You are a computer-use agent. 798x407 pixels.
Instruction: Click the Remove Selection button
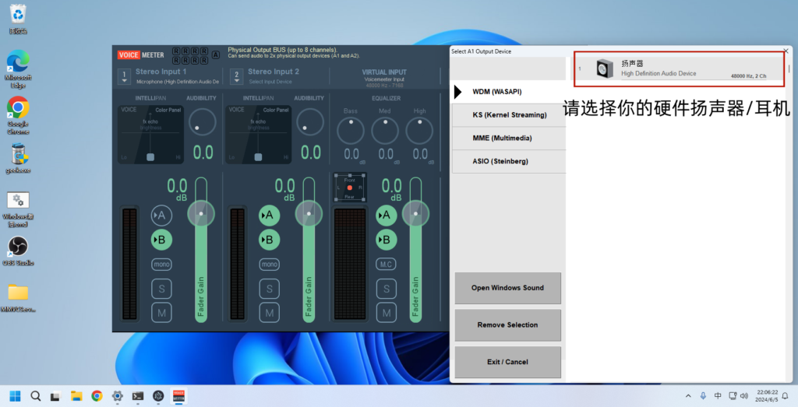click(508, 325)
